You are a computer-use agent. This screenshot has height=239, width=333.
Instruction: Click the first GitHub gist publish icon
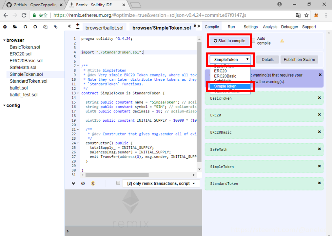[25, 27]
